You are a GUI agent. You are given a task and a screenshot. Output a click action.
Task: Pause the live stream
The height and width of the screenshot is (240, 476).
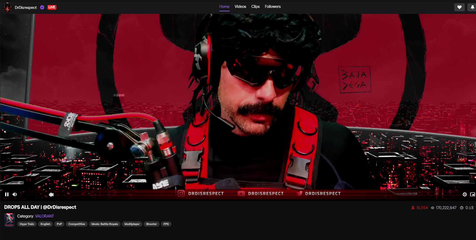pyautogui.click(x=7, y=194)
